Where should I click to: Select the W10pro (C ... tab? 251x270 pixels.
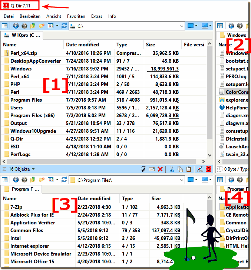[x=22, y=35]
